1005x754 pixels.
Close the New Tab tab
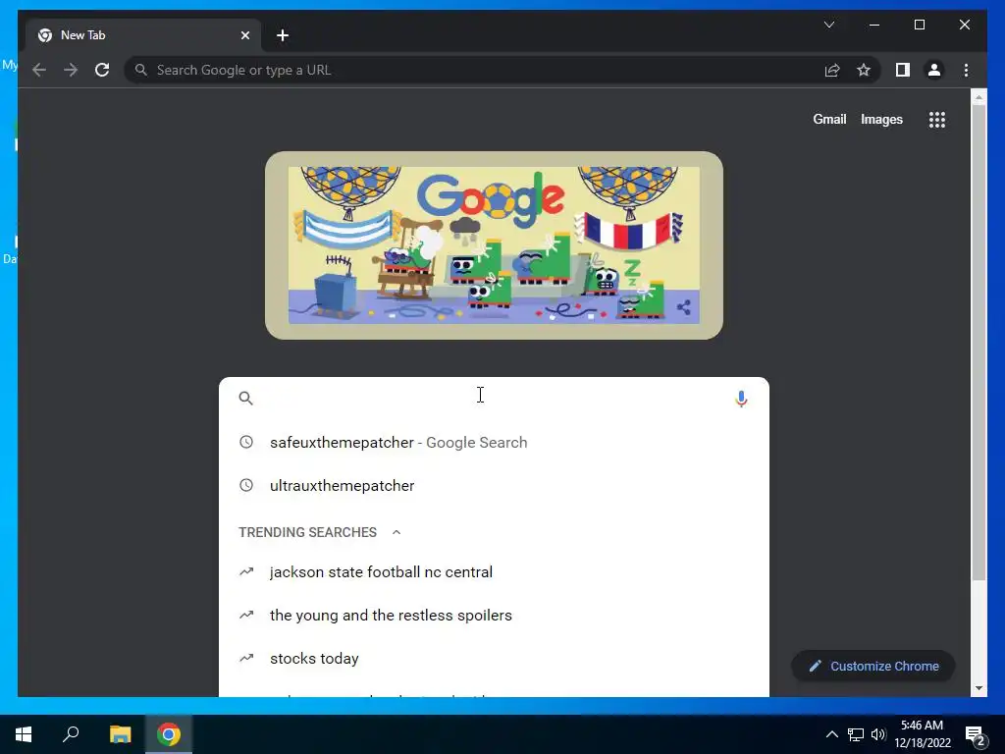(244, 35)
